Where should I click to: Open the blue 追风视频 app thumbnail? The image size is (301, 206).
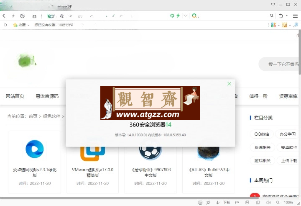(x=35, y=149)
